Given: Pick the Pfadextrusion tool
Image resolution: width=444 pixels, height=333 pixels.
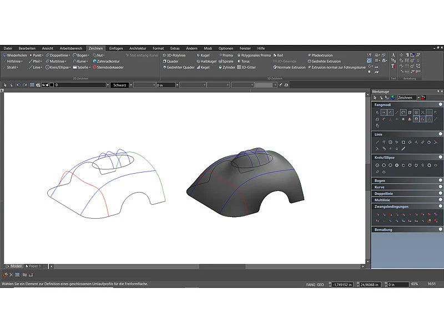Looking at the screenshot, I should point(321,56).
